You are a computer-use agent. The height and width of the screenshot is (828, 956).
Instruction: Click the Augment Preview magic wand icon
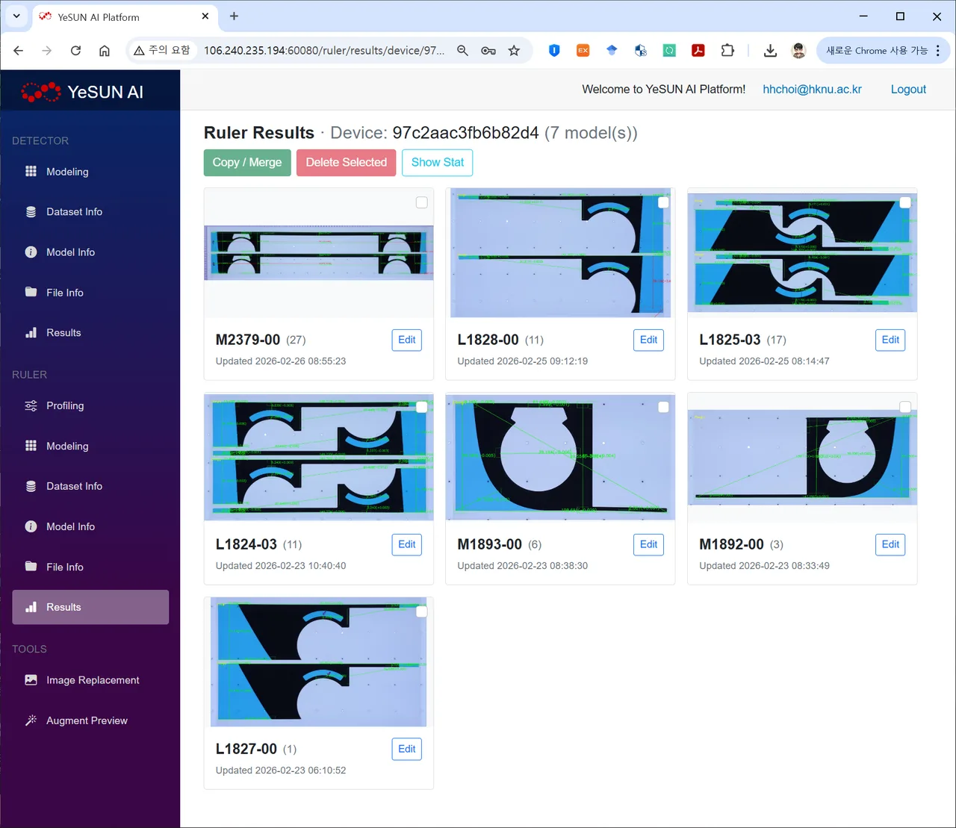click(x=31, y=720)
